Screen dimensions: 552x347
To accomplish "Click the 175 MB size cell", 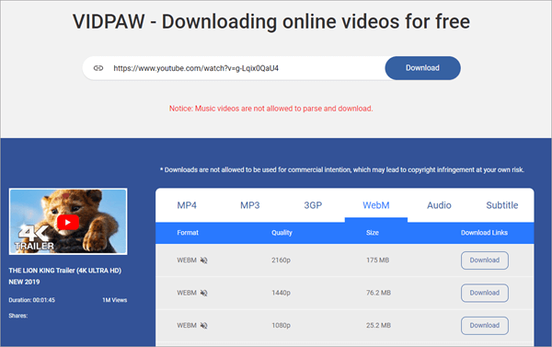I will point(378,260).
